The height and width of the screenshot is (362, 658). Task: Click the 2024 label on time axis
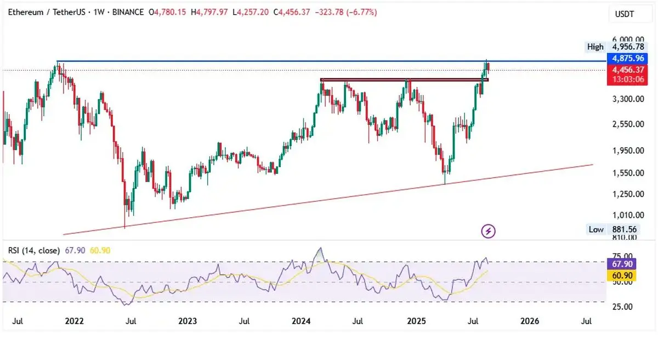[302, 321]
